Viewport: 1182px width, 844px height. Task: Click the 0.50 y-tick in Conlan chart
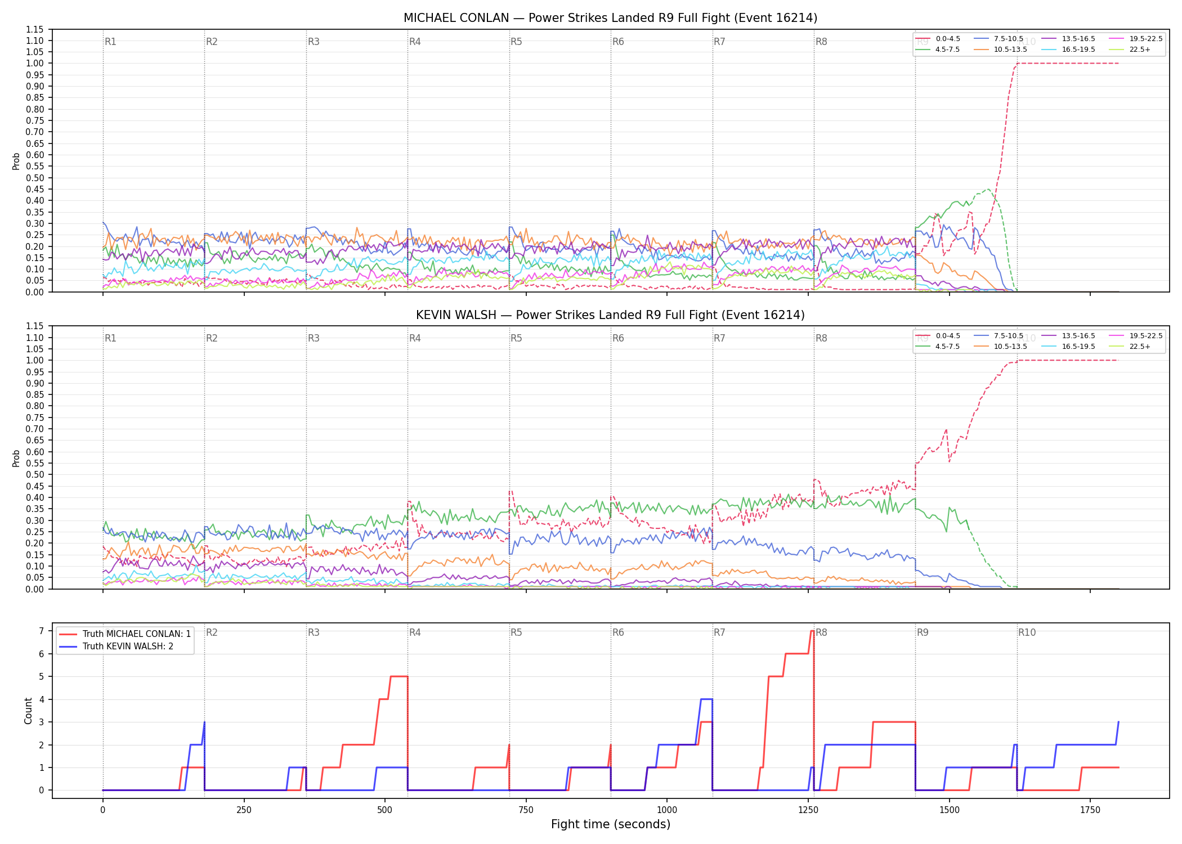tap(35, 178)
